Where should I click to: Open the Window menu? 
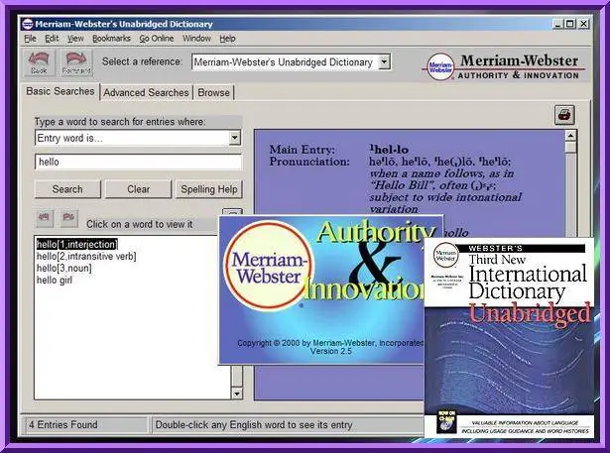[196, 39]
